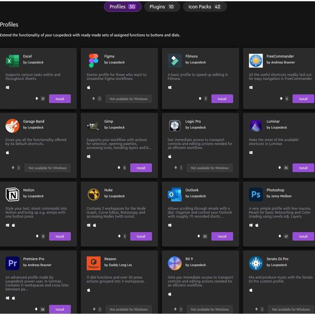Click the Premiere Pro Pr icon

pos(12,263)
